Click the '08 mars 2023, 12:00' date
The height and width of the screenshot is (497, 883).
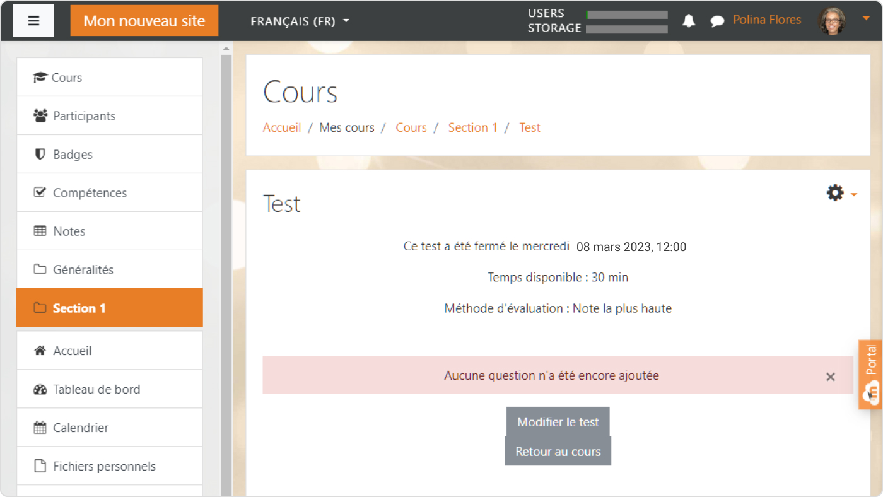pos(631,247)
